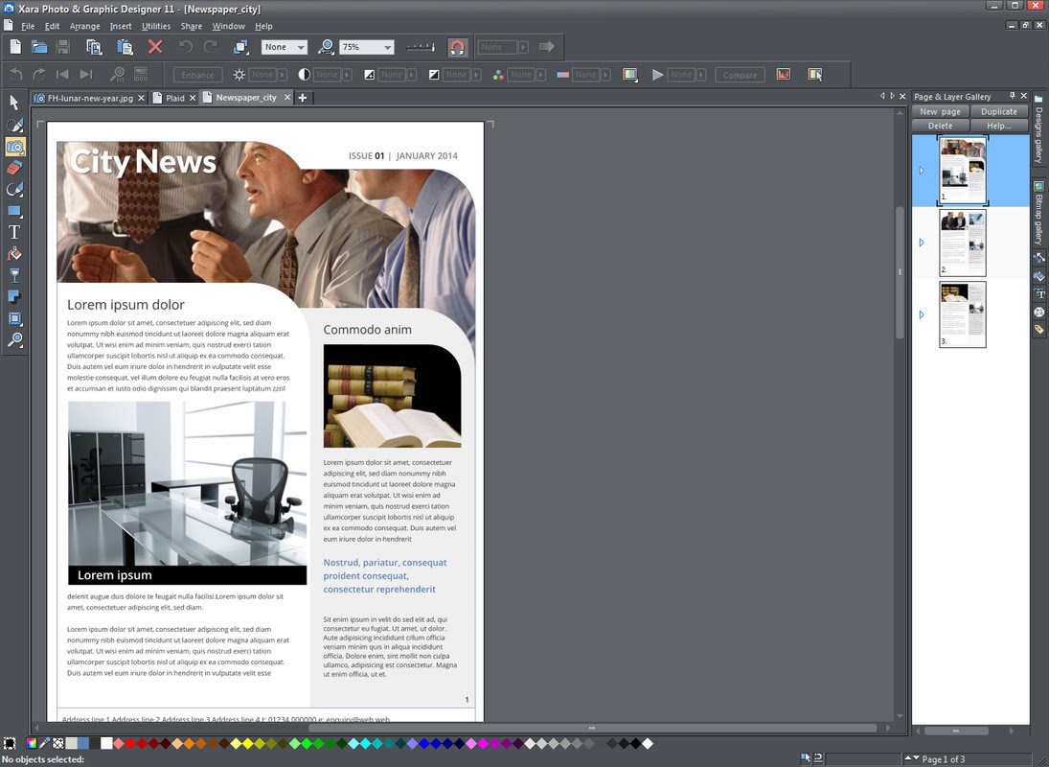Open the 75% zoom level dropdown

tap(388, 47)
